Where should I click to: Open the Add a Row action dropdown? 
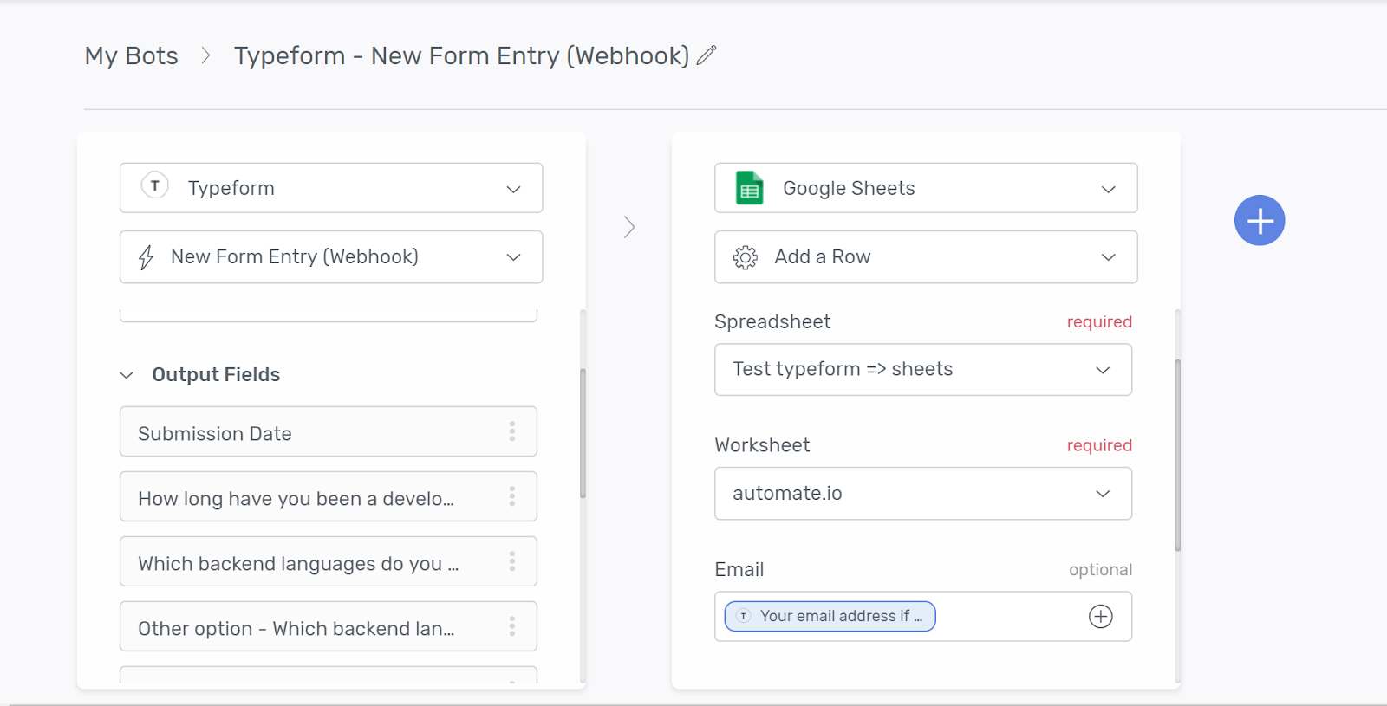click(926, 256)
